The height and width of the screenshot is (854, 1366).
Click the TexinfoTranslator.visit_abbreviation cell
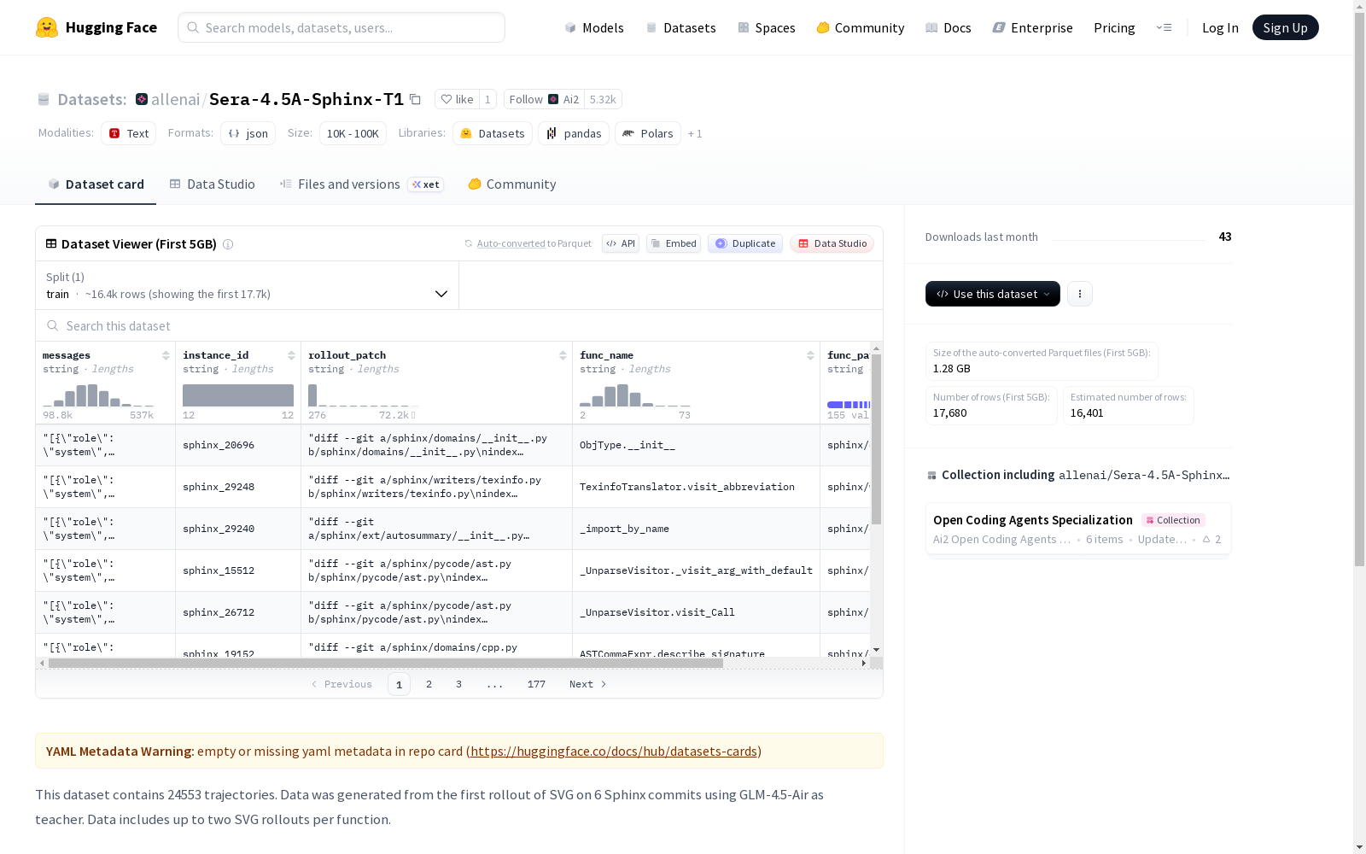(x=696, y=487)
